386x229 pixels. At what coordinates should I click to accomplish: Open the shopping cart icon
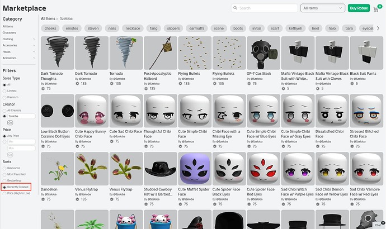376,9
